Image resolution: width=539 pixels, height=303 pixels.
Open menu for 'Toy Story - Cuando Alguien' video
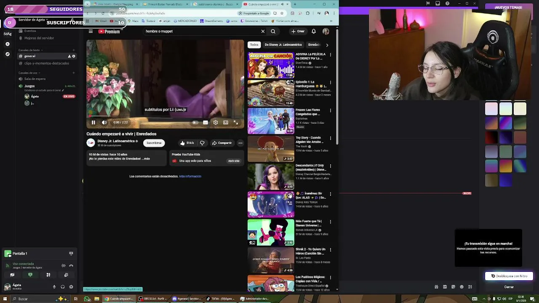click(x=331, y=138)
